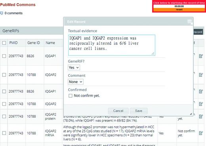Edit the second IQGAP1 8826 row record
The height and width of the screenshot is (146, 206).
(201, 91)
